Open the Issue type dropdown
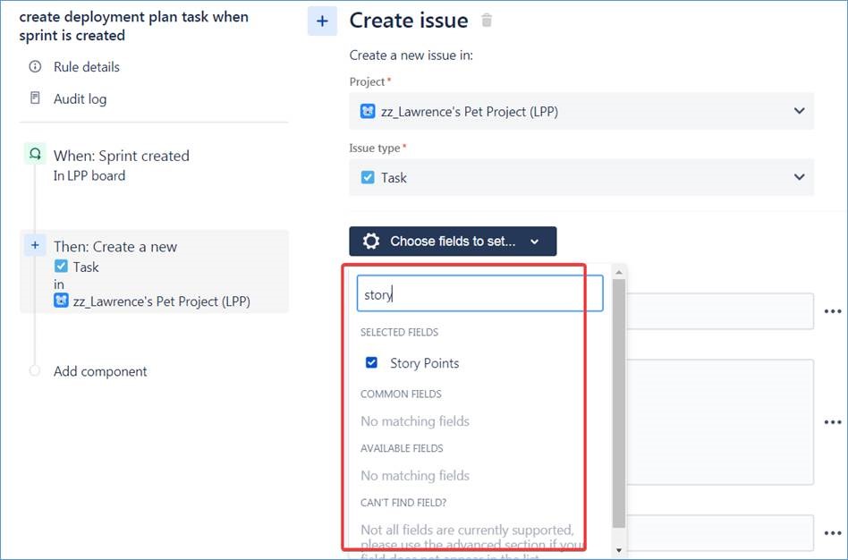 coord(581,177)
